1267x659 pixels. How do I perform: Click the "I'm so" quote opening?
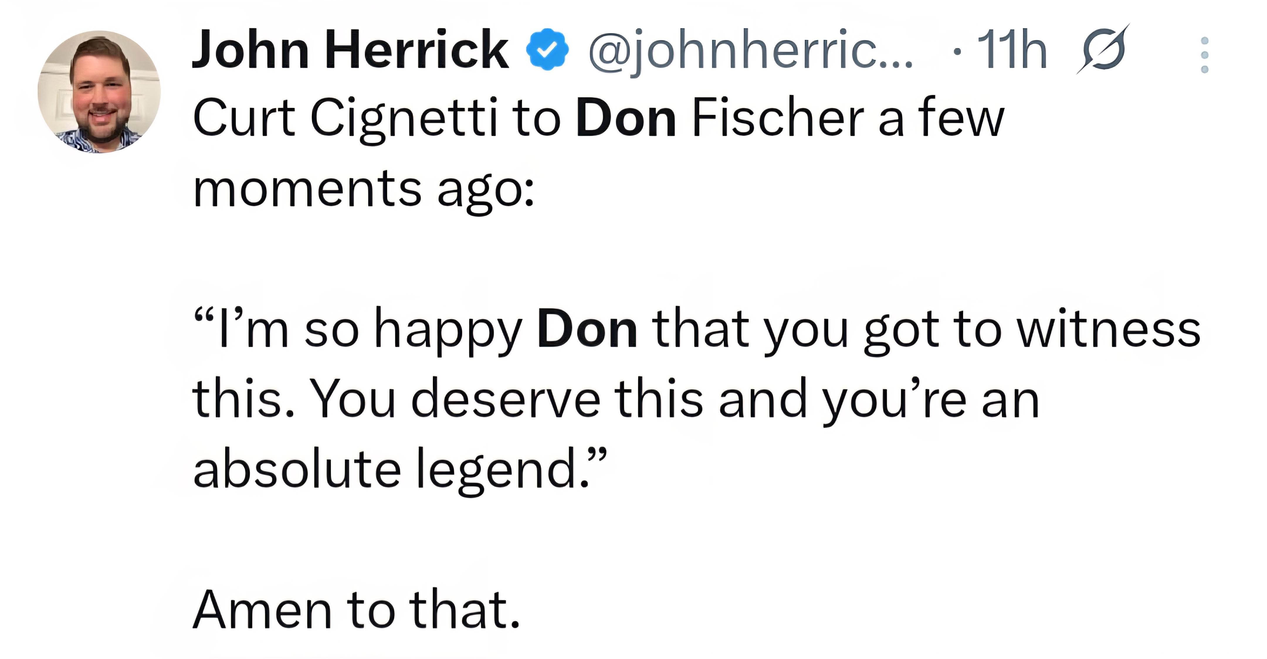(x=275, y=329)
